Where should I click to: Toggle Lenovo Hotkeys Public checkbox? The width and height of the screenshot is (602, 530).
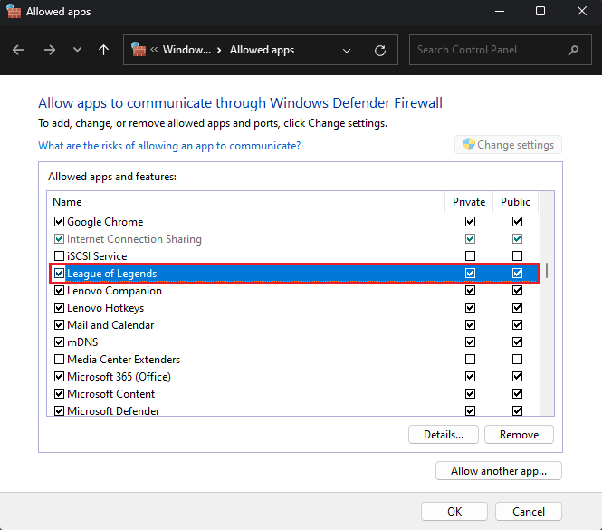[x=517, y=307]
